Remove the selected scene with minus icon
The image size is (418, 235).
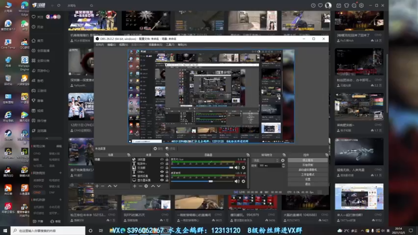(x=102, y=186)
